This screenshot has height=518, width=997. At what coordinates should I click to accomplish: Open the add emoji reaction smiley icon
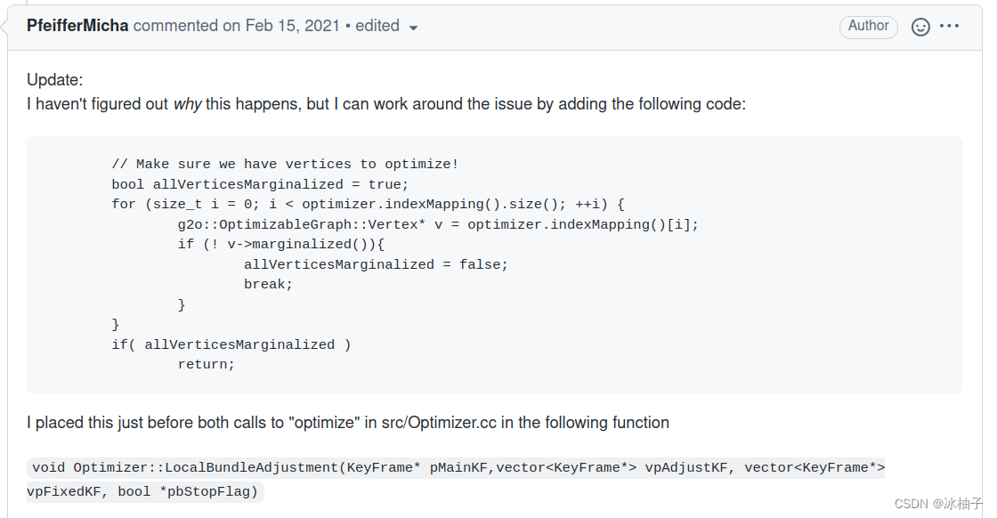921,27
